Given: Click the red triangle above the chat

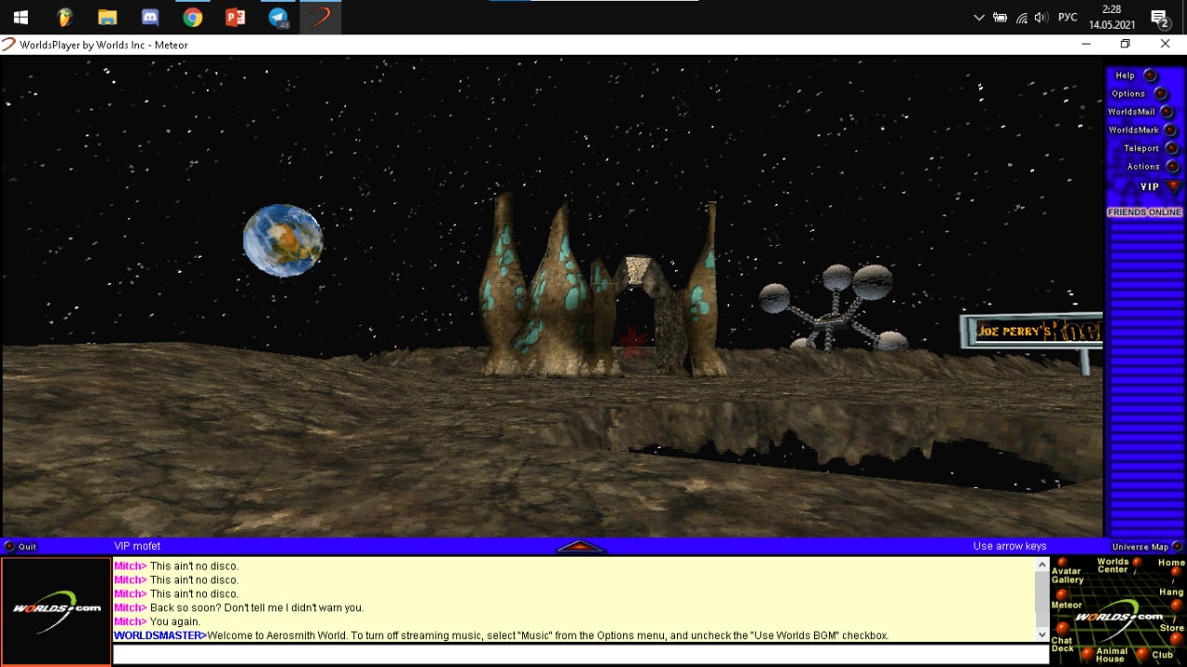Looking at the screenshot, I should point(581,546).
